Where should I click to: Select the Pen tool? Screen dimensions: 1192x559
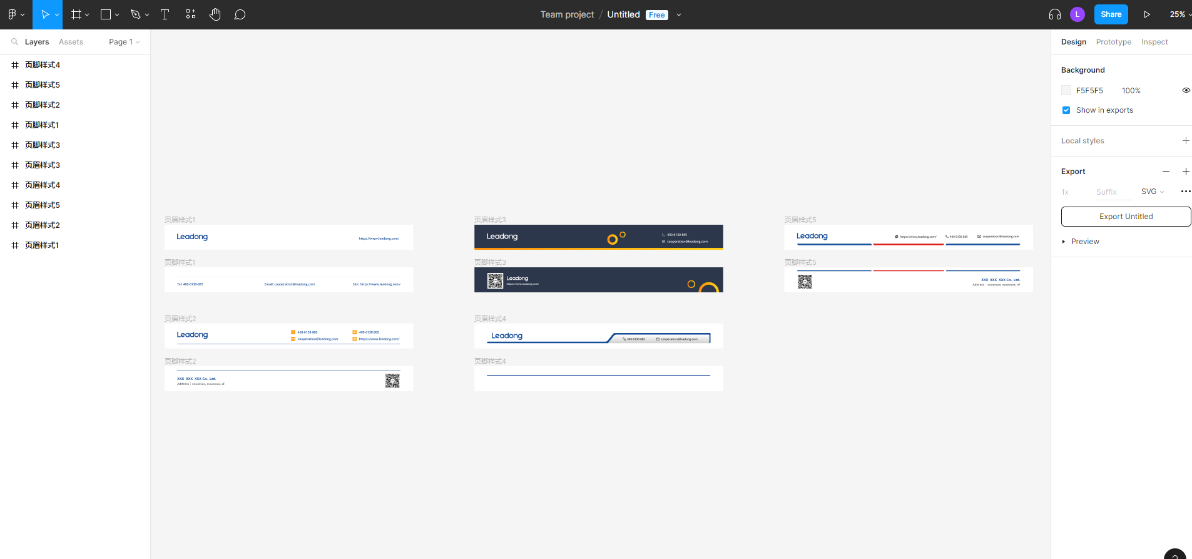[x=135, y=14]
